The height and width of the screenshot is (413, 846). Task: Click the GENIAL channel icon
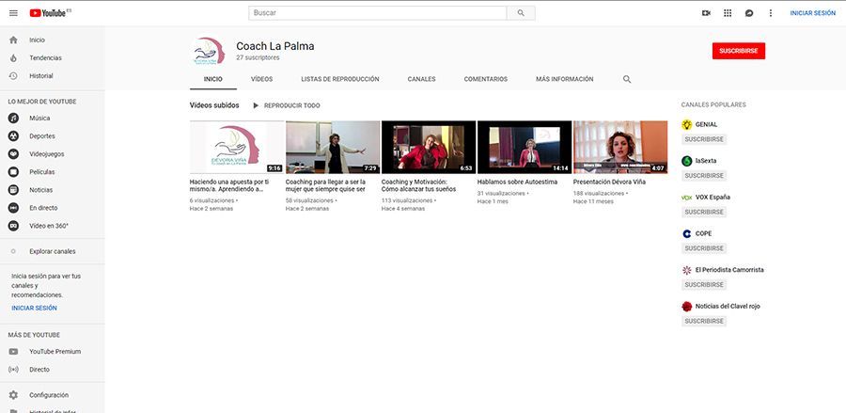tap(687, 125)
